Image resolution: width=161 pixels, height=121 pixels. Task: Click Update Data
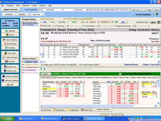pos(10,71)
